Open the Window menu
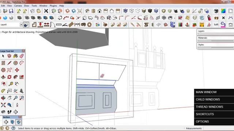 [x=43, y=6]
